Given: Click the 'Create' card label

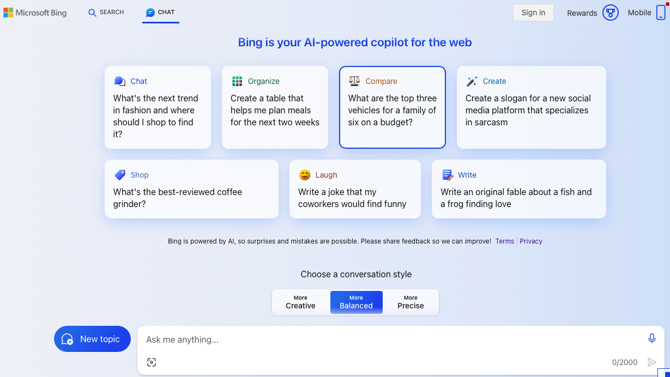Looking at the screenshot, I should (494, 81).
